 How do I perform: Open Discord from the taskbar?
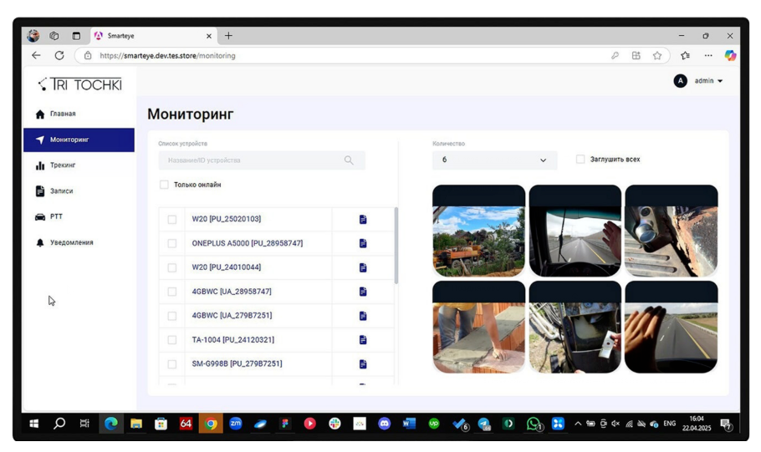pos(384,424)
